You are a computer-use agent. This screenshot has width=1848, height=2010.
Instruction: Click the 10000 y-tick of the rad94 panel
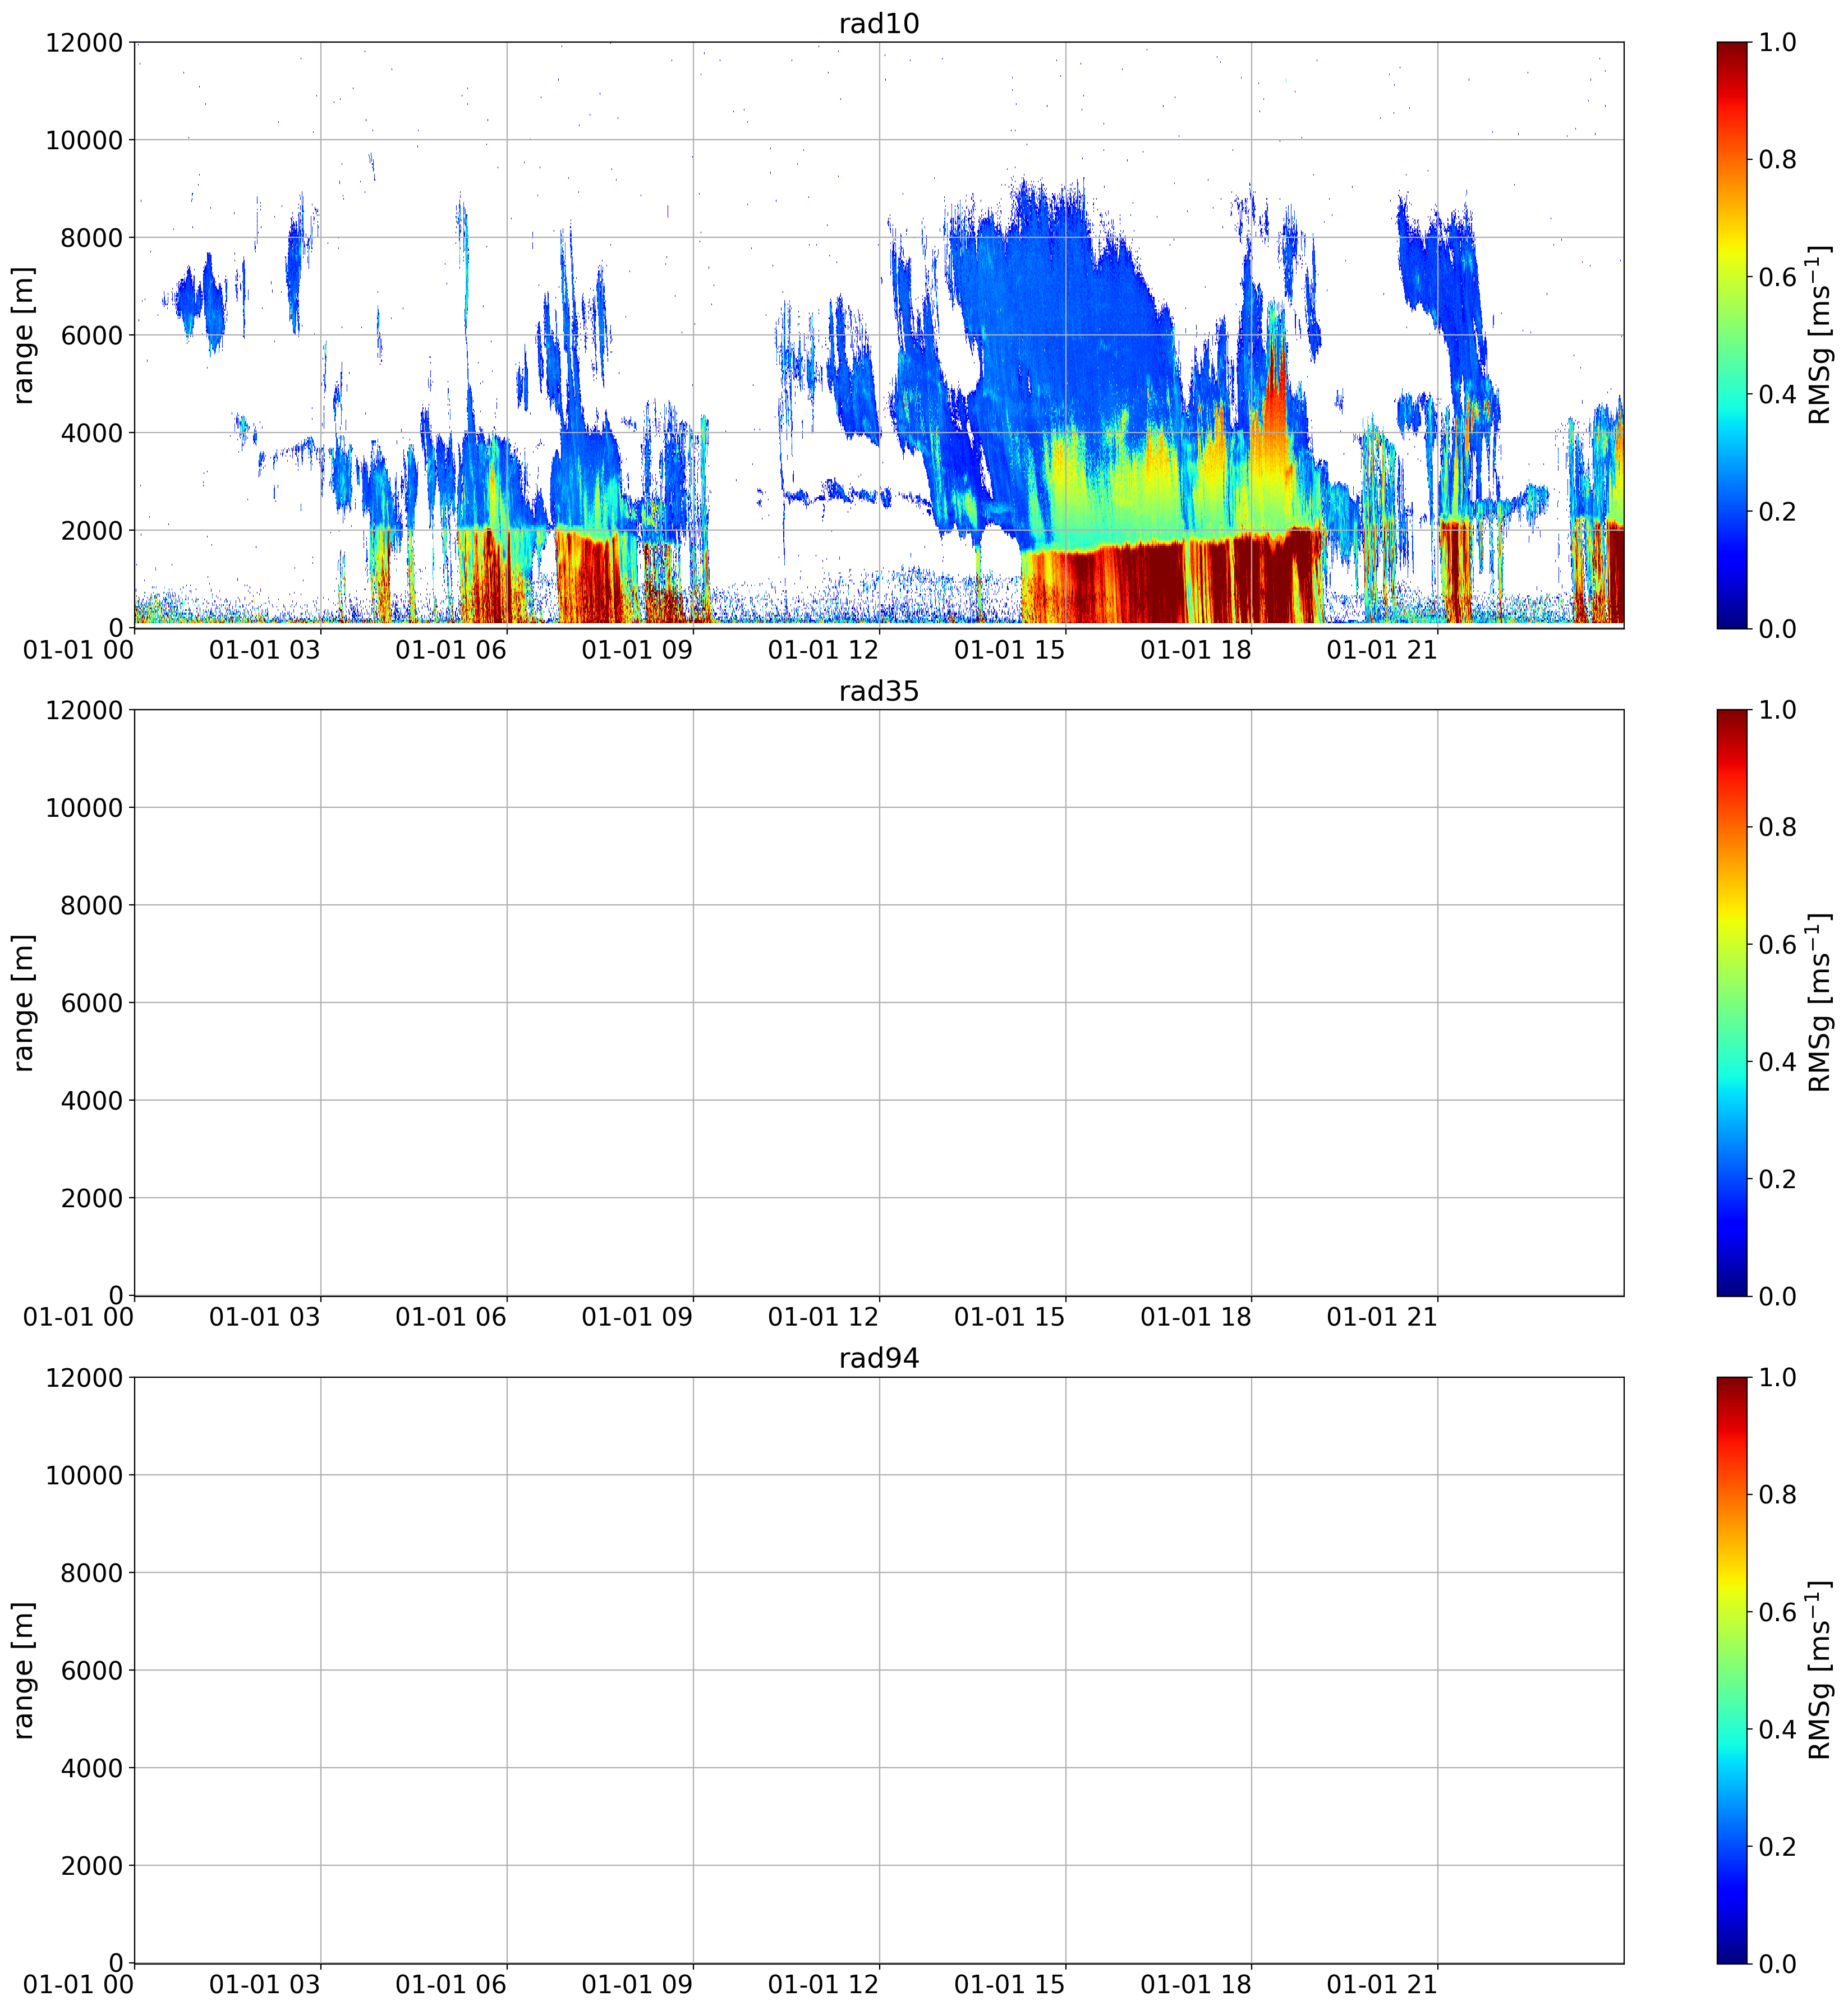(84, 1475)
